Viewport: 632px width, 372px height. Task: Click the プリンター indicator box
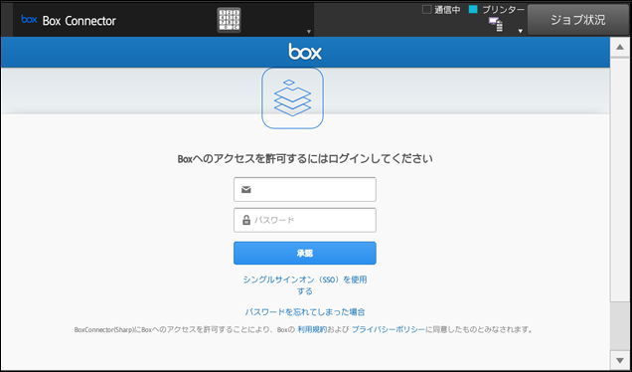(x=473, y=9)
